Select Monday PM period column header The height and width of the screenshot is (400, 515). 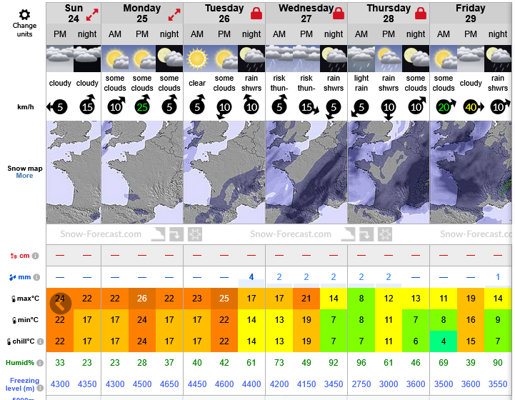(x=142, y=34)
